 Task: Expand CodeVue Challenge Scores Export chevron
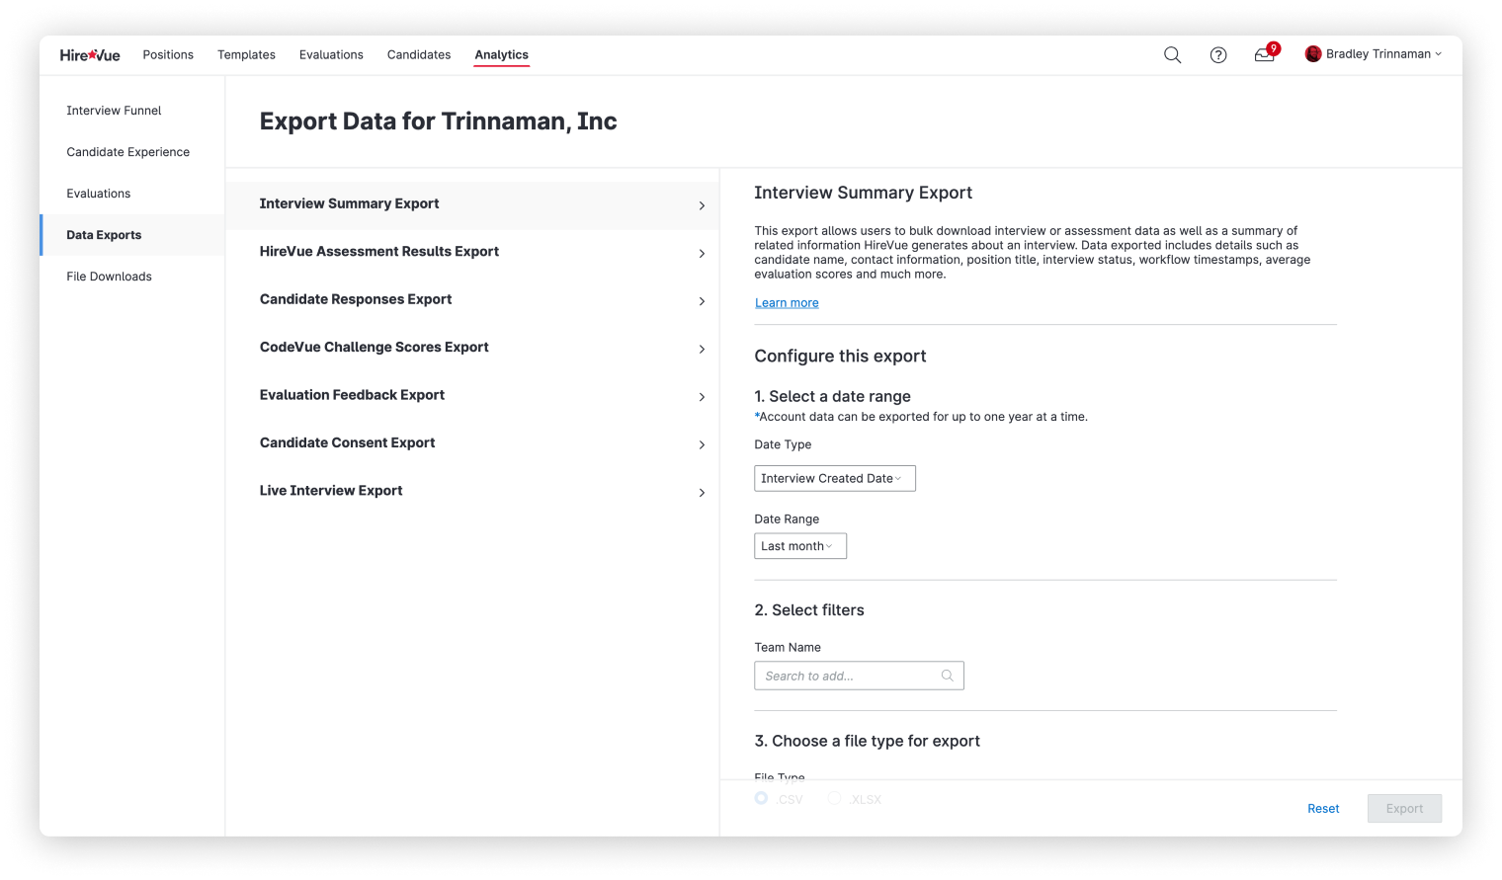702,349
